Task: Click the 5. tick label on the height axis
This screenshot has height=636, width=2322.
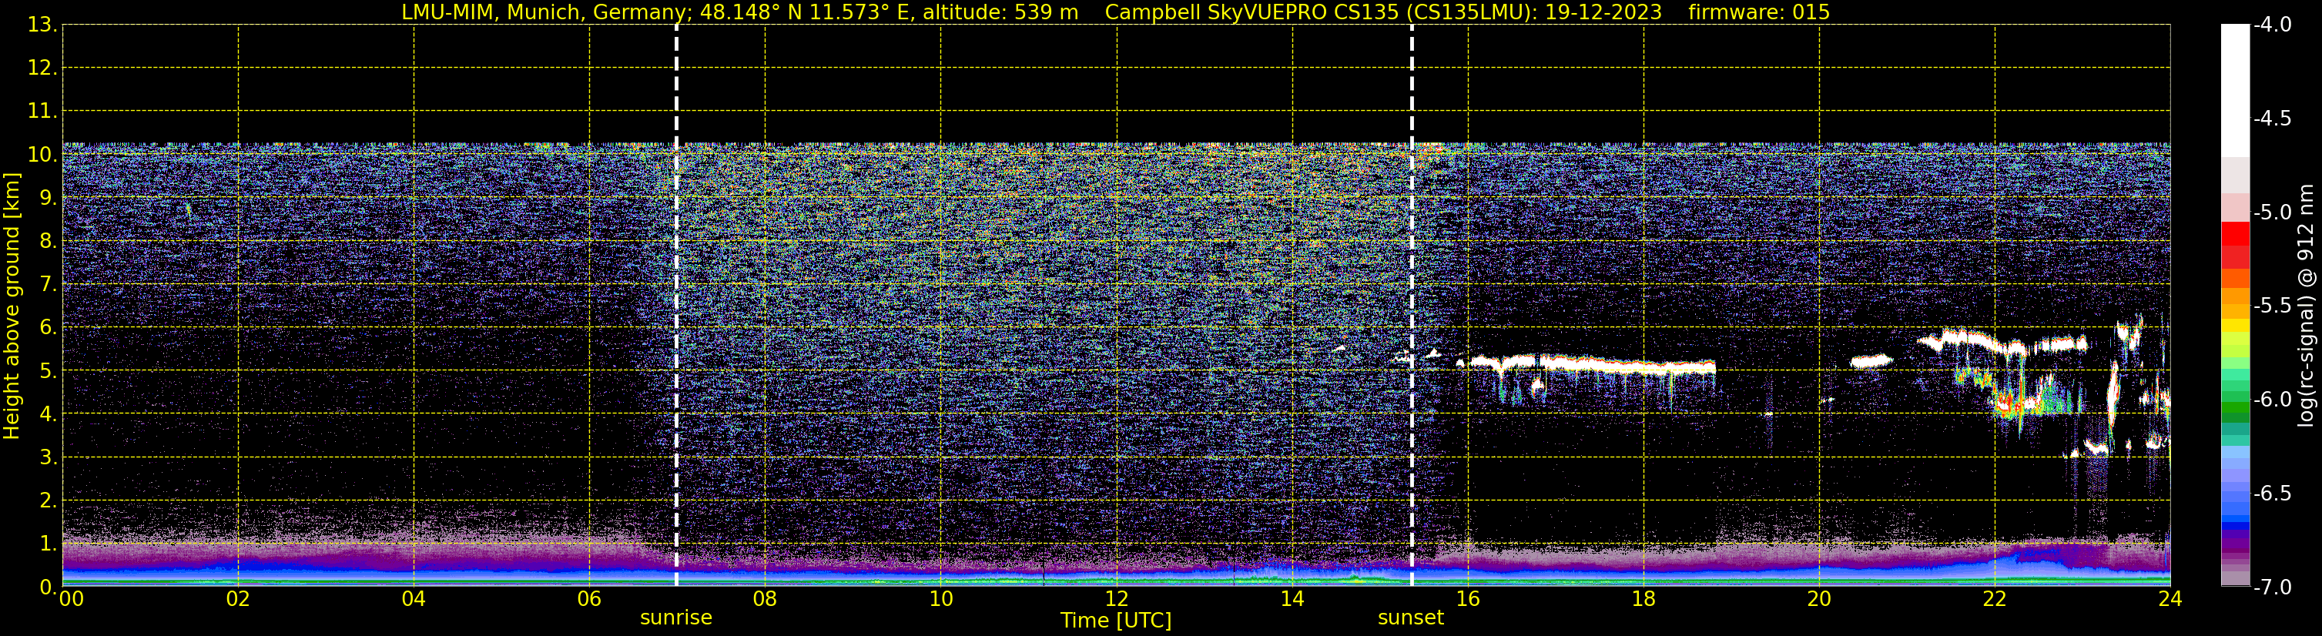Action: (48, 370)
